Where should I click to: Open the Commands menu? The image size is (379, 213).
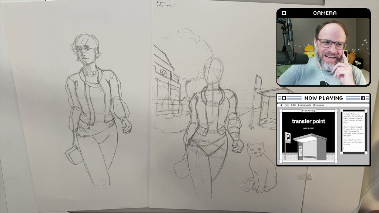tap(304, 105)
